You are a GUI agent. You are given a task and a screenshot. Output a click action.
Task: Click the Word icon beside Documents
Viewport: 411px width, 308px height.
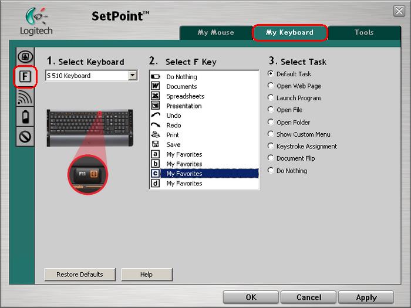155,86
